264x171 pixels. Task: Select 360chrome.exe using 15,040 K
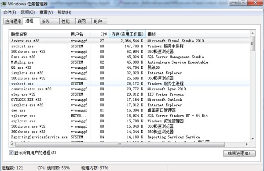point(130,126)
